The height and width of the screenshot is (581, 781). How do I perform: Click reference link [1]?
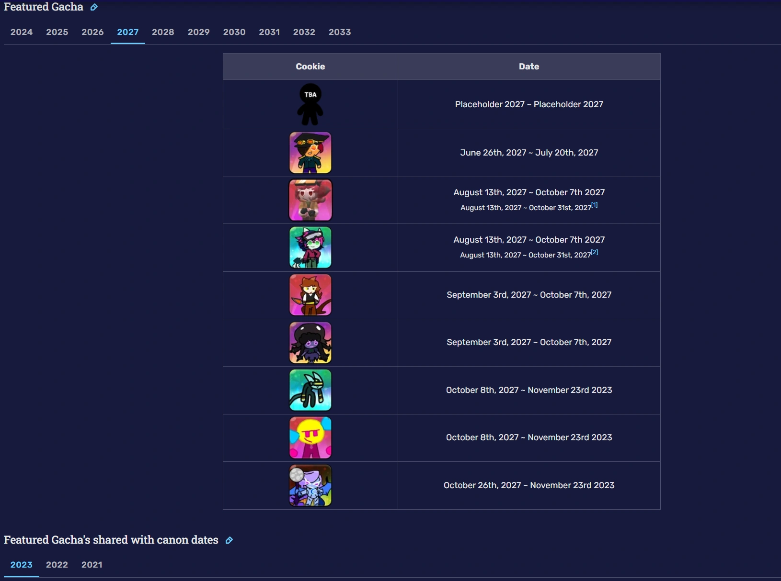pyautogui.click(x=595, y=205)
